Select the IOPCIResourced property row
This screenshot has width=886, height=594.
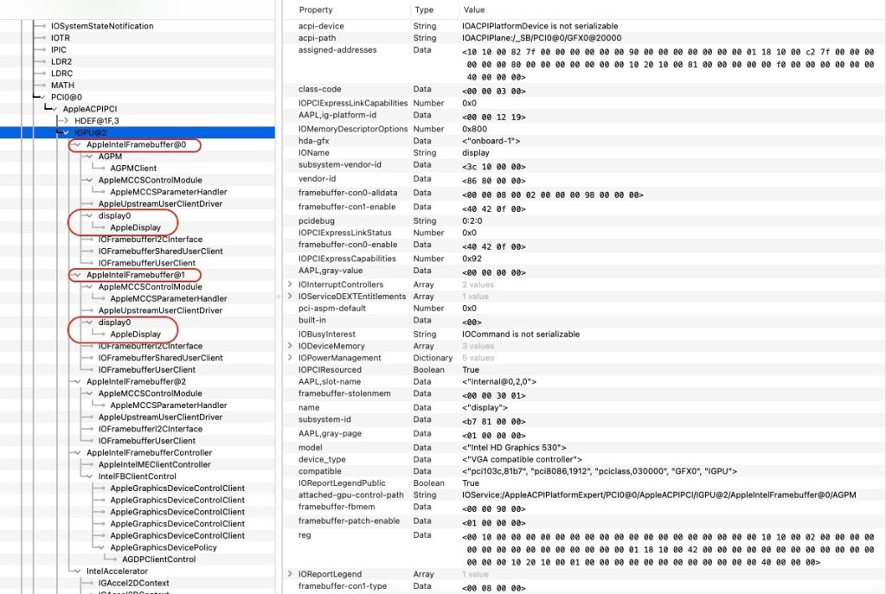(584, 370)
